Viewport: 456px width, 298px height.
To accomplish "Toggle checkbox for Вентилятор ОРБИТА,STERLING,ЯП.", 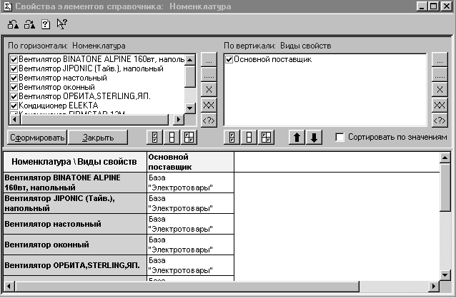I will 14,96.
